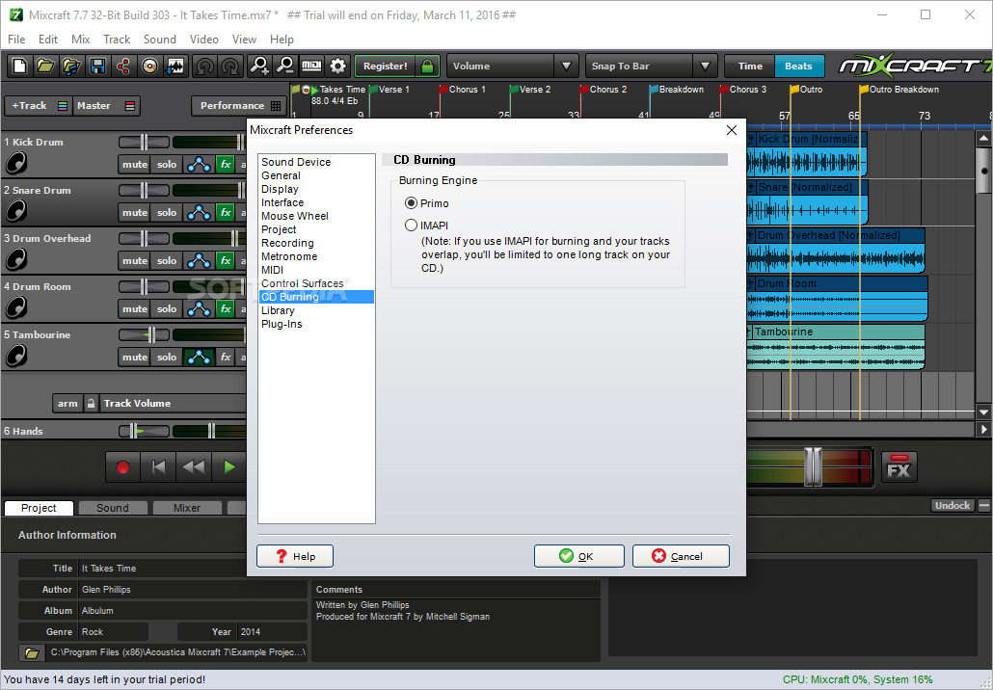Toggle the Performance panel button
The image size is (993, 690).
click(239, 106)
